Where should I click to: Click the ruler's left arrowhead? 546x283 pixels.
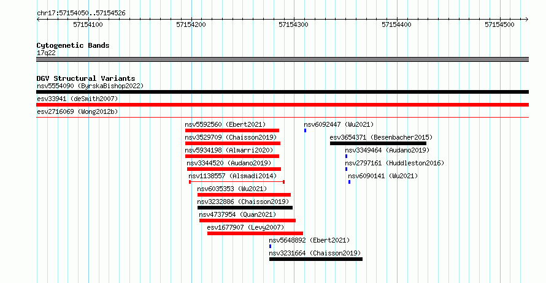pyautogui.click(x=38, y=20)
